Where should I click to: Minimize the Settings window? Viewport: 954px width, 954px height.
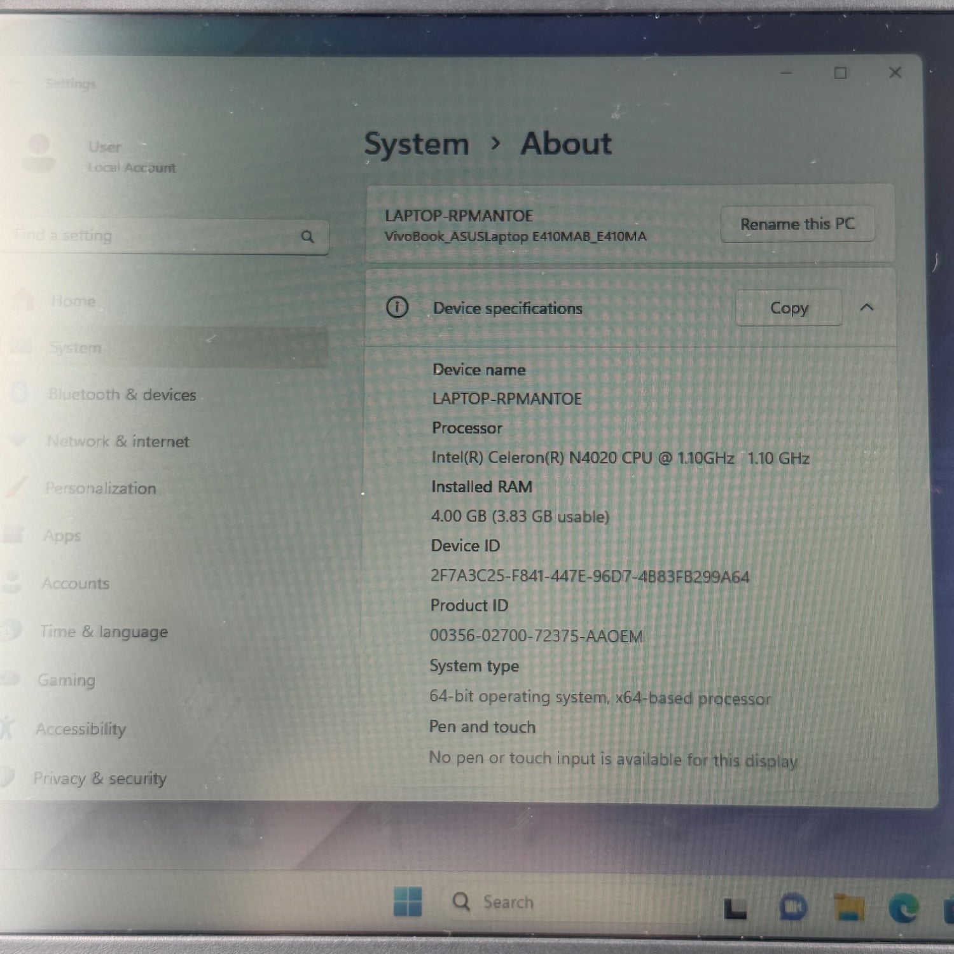pos(787,73)
